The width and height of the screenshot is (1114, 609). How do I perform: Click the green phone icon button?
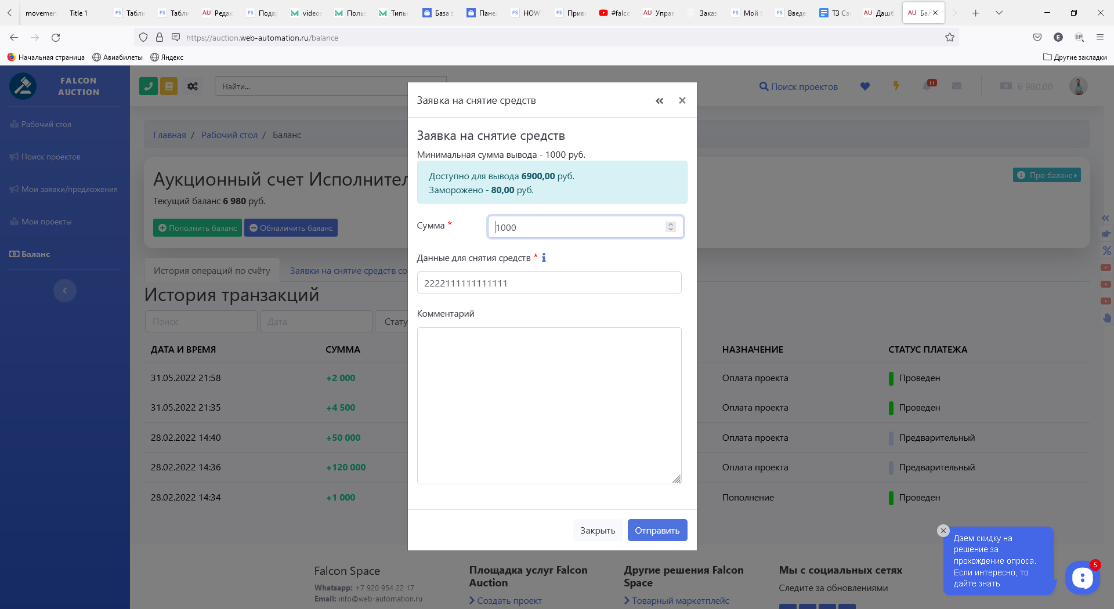(149, 86)
